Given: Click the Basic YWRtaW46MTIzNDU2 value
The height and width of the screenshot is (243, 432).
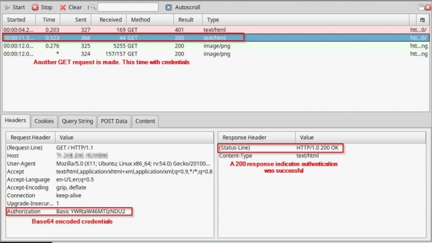Looking at the screenshot, I should tap(91, 212).
